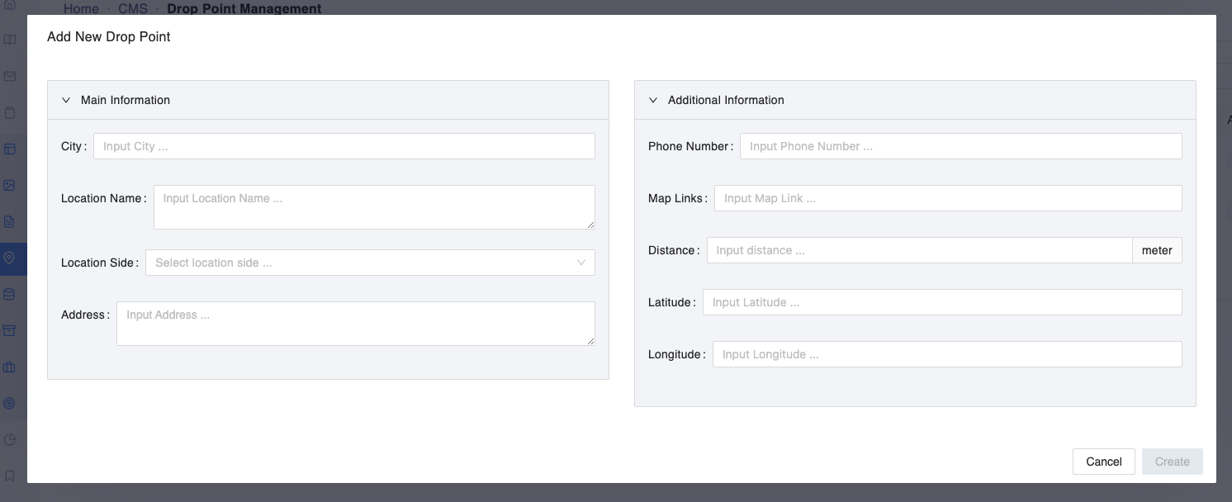The width and height of the screenshot is (1232, 502).
Task: Click the CMS breadcrumb link
Action: coord(132,9)
